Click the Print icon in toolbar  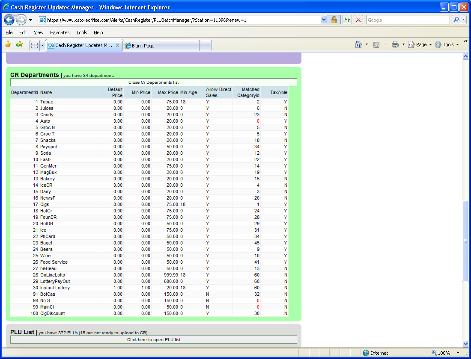pyautogui.click(x=395, y=44)
